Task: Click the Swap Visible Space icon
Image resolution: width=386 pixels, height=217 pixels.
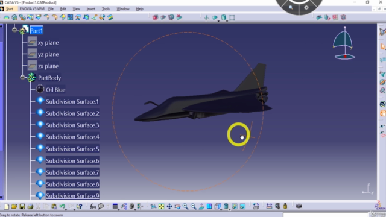Action: [x=242, y=206]
